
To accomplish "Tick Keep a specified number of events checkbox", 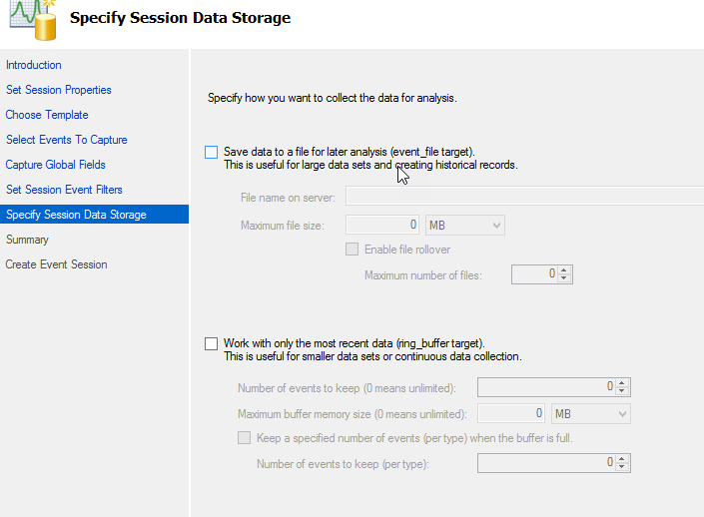I will (244, 437).
